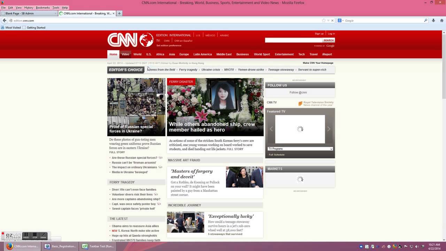Viewport: 446px width, 251px height.
Task: Open the Edit menu
Action: coord(11,7)
